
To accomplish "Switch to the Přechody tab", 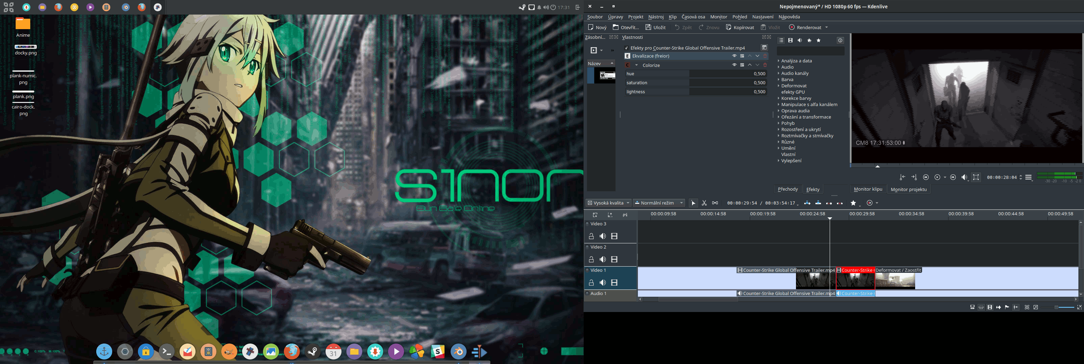I will point(788,189).
